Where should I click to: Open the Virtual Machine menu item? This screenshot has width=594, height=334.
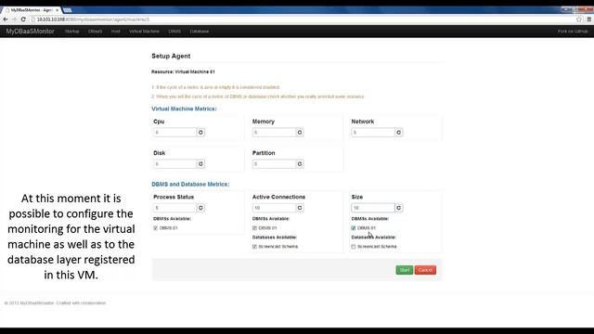click(144, 32)
